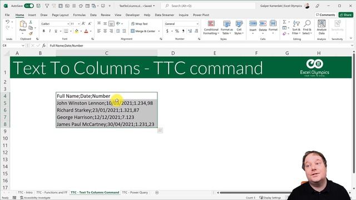Click the red Font Color swatch

point(86,31)
